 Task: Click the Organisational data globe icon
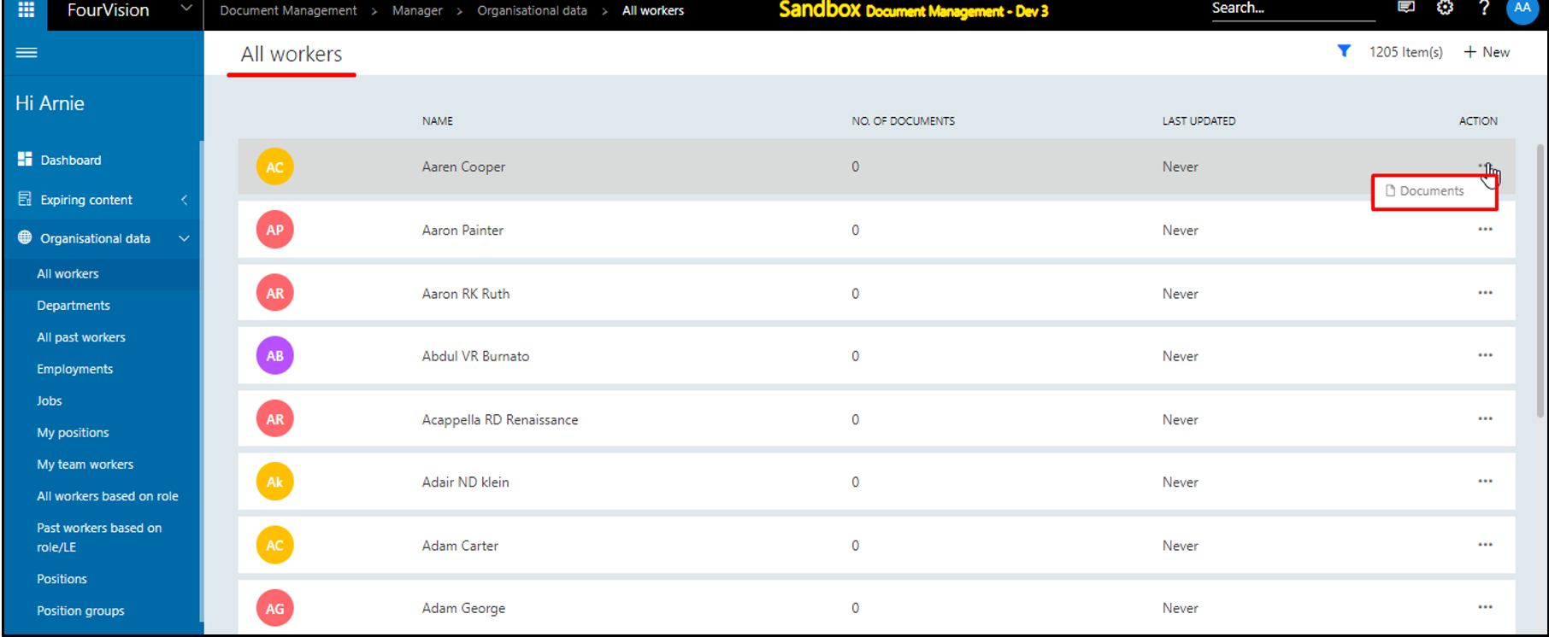25,237
